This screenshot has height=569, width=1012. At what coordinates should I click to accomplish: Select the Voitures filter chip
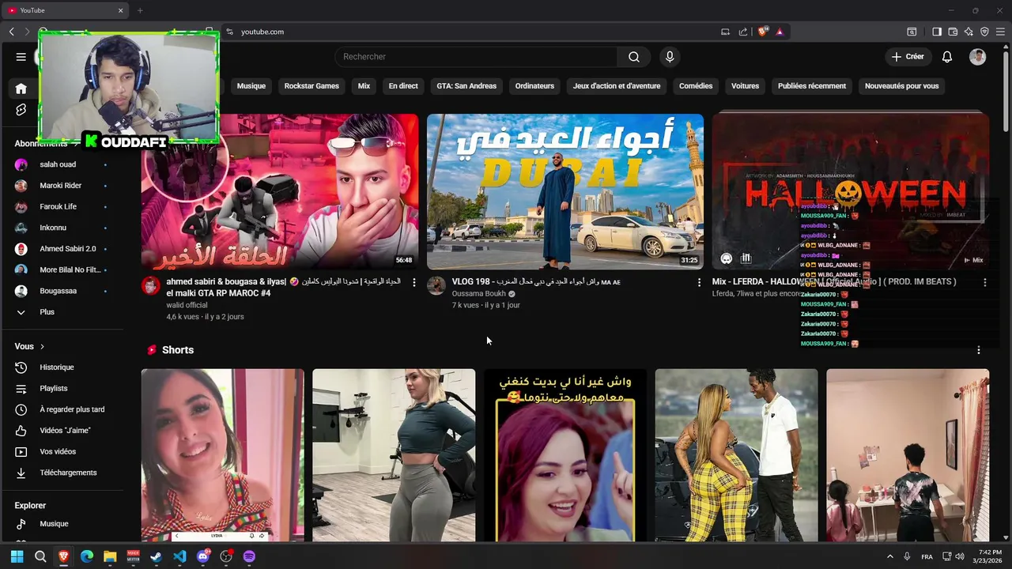pyautogui.click(x=745, y=86)
